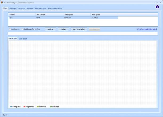Click the Boot Time Defrag button

79,29
